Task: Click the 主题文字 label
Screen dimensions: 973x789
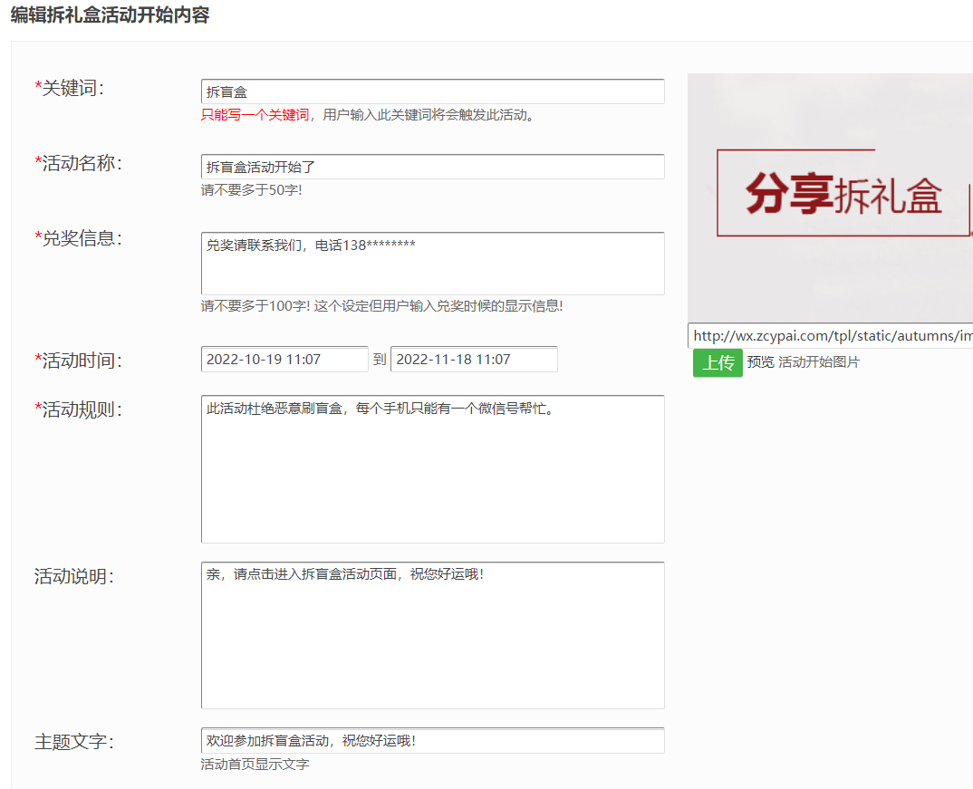Action: [74, 742]
